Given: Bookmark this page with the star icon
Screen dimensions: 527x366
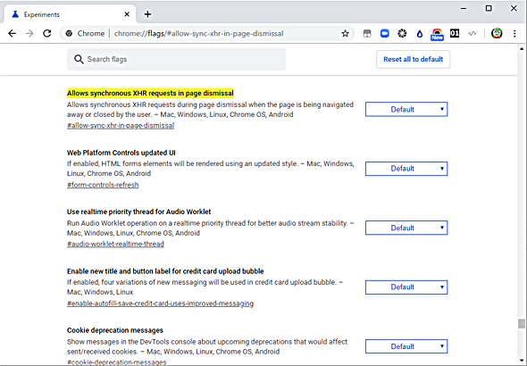Looking at the screenshot, I should (345, 33).
